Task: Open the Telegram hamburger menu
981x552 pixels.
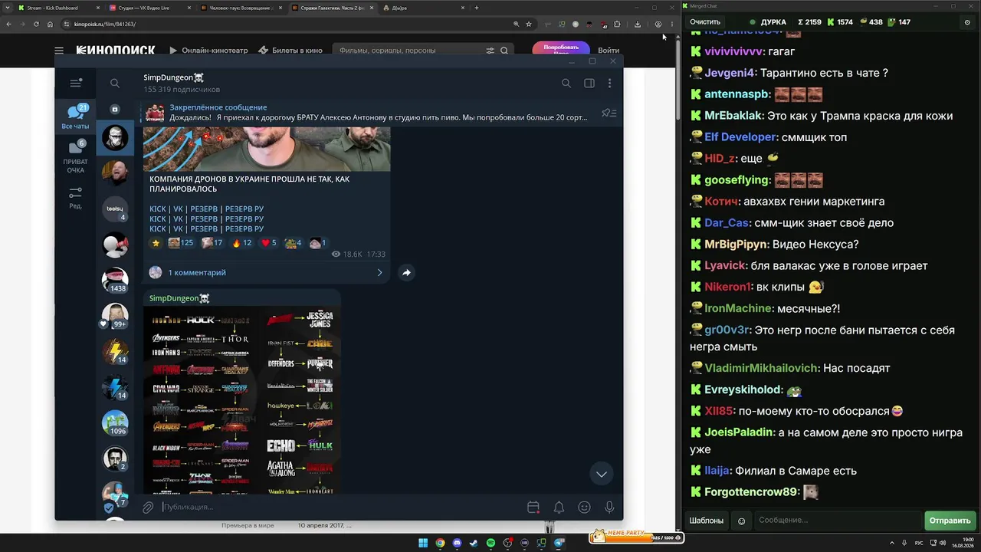Action: coord(75,83)
